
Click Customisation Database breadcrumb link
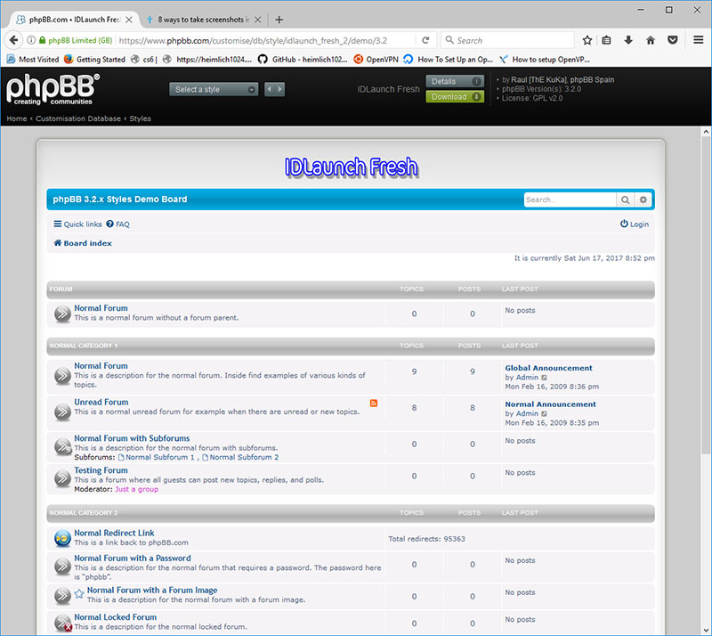[x=78, y=118]
